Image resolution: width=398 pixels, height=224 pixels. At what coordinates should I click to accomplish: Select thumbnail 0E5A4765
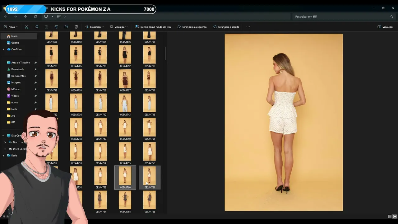click(x=125, y=202)
